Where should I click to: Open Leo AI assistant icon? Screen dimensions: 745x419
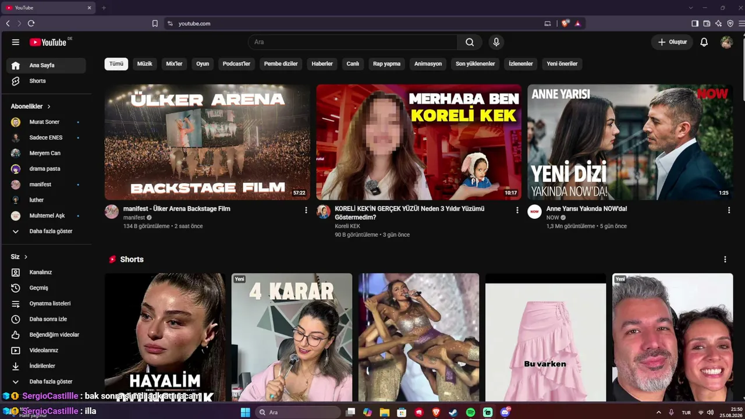pos(718,23)
